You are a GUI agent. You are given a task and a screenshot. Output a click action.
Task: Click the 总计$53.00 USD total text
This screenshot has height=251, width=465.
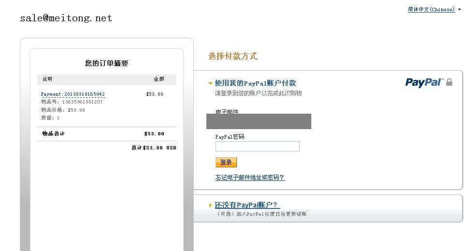(154, 148)
